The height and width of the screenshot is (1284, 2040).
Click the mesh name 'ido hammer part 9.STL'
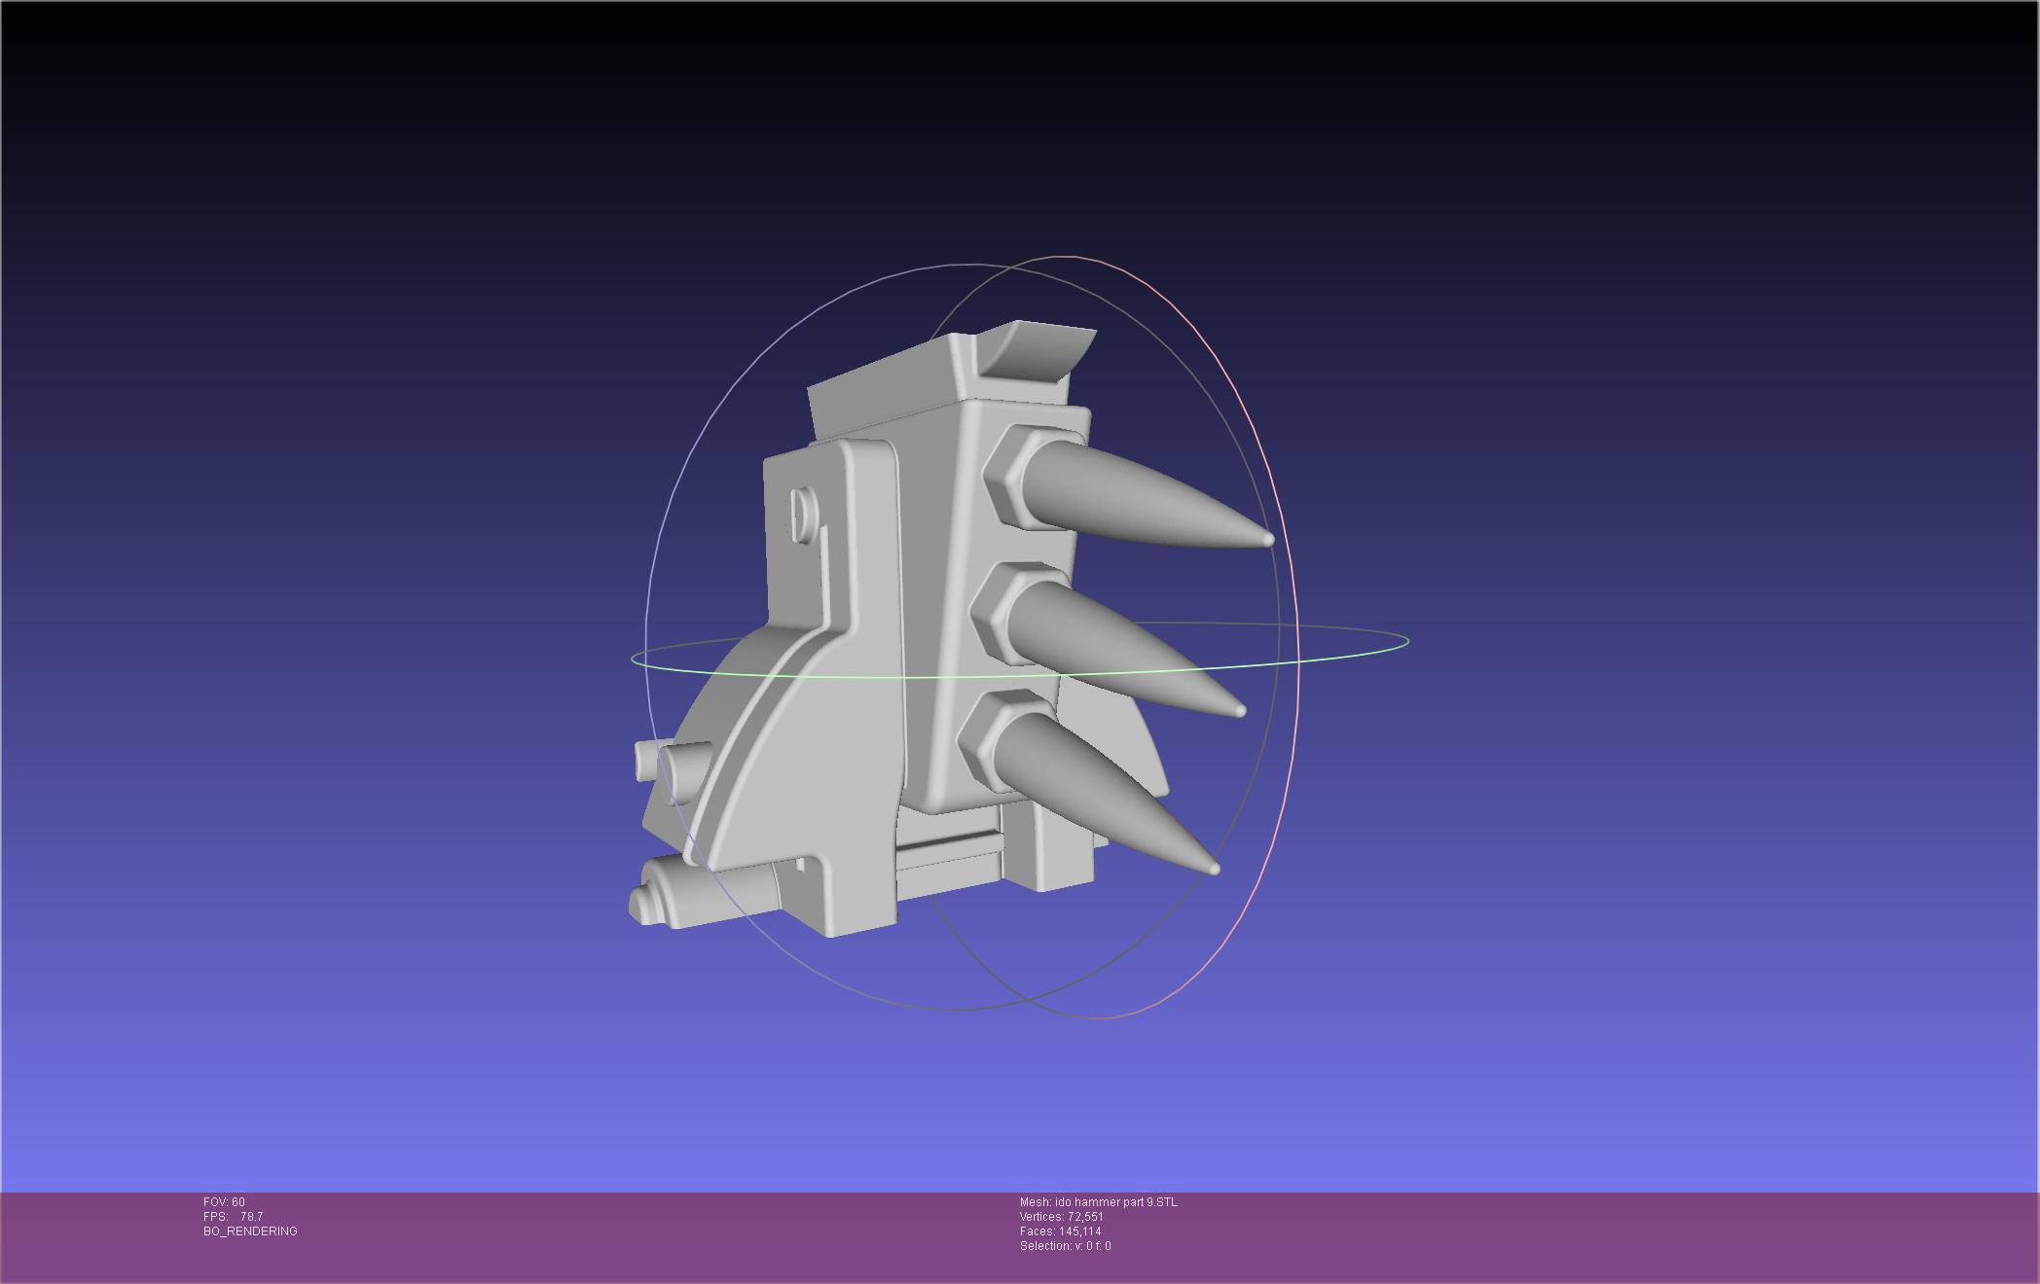[1115, 1202]
